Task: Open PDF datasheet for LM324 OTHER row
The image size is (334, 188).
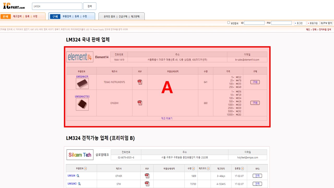Action: tap(147, 176)
